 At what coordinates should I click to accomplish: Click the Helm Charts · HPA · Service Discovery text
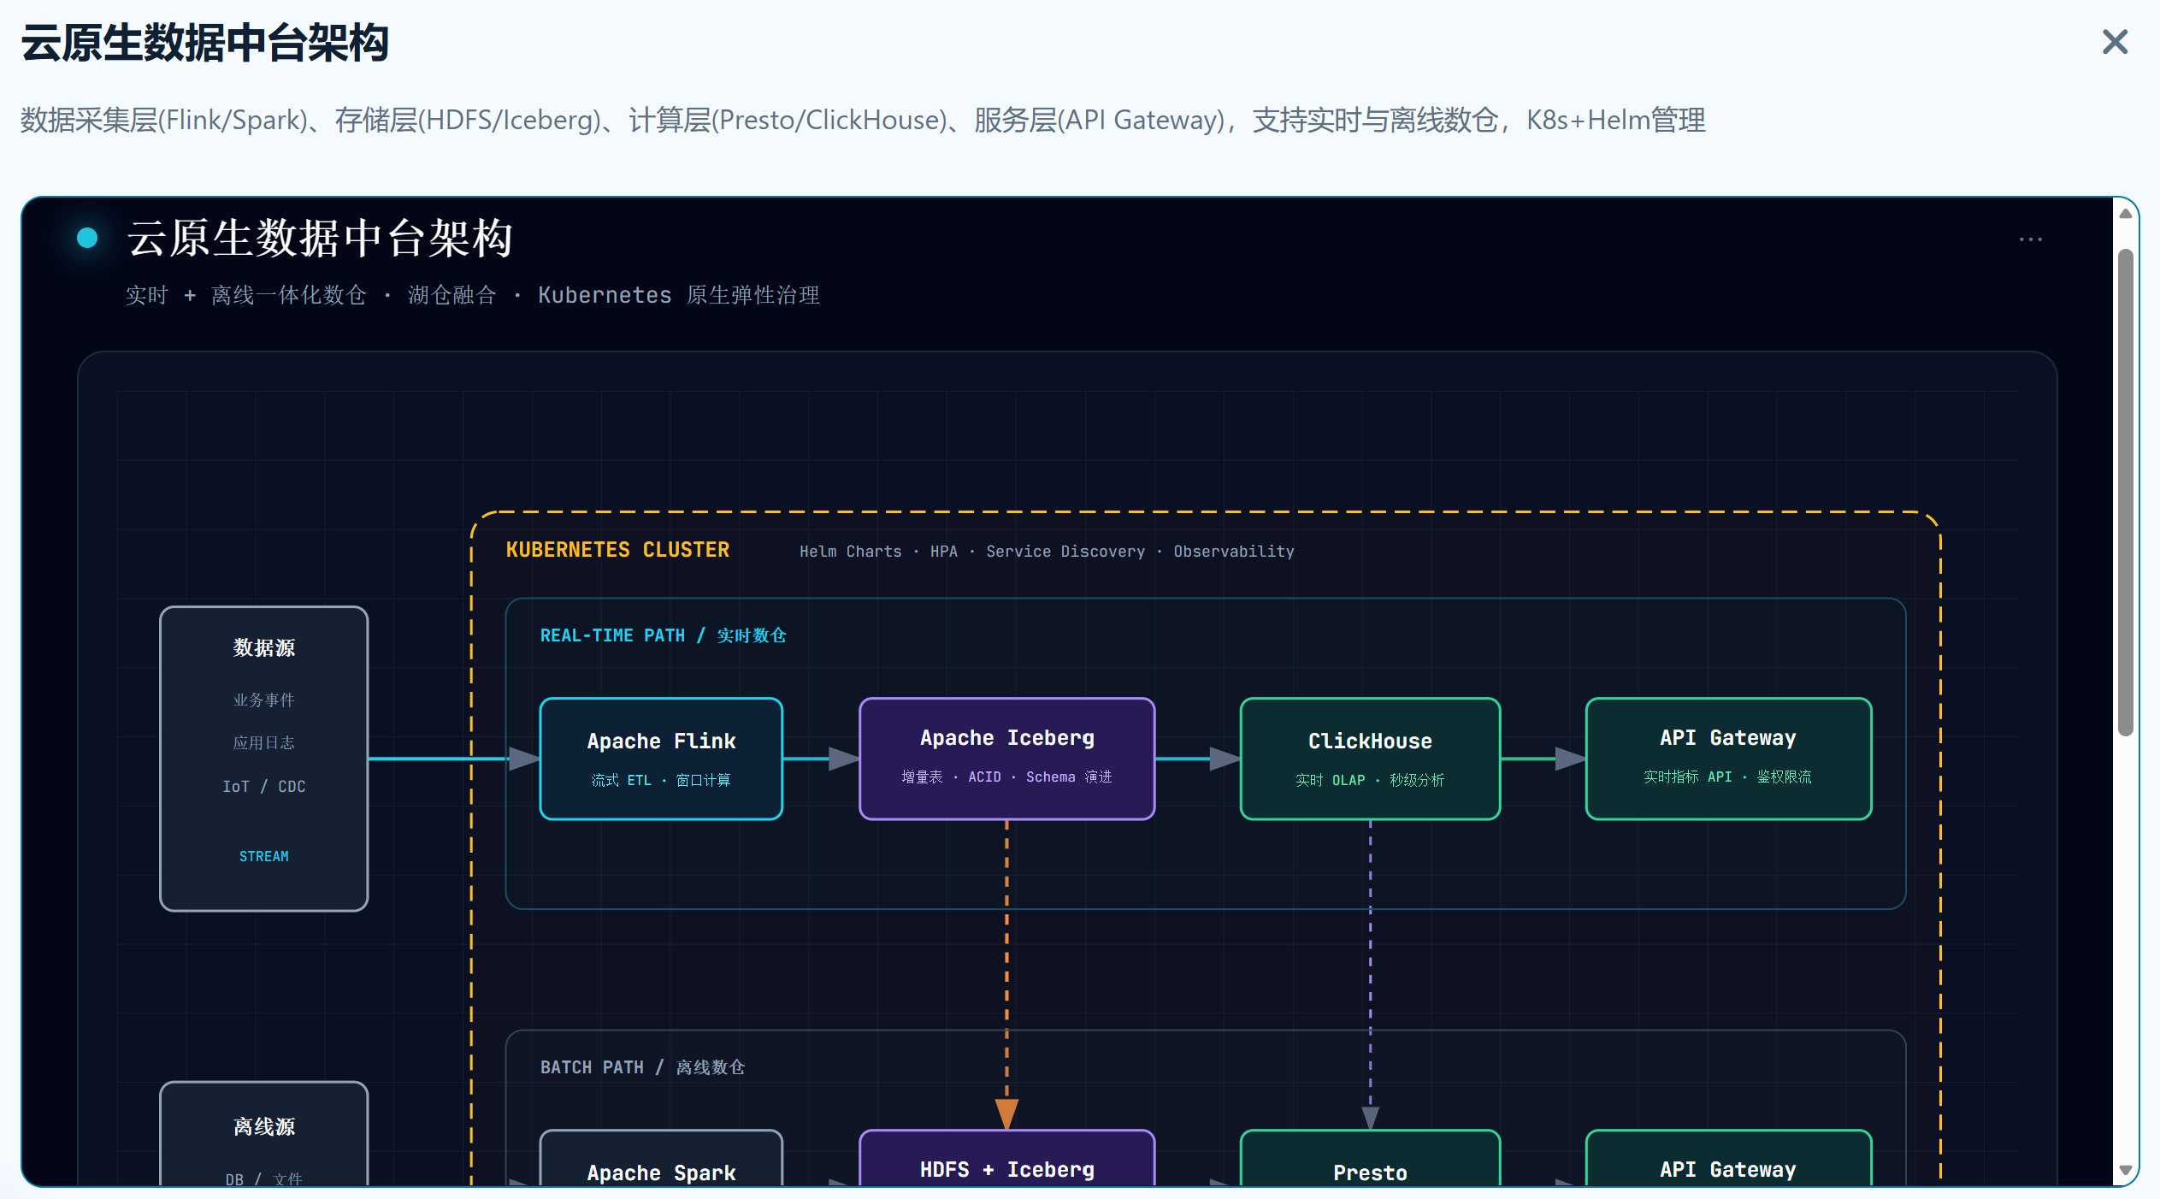click(x=1047, y=552)
